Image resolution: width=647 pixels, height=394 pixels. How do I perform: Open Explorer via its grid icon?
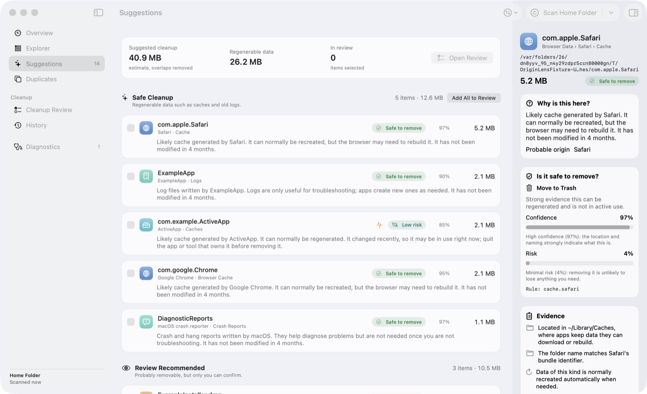tap(18, 48)
